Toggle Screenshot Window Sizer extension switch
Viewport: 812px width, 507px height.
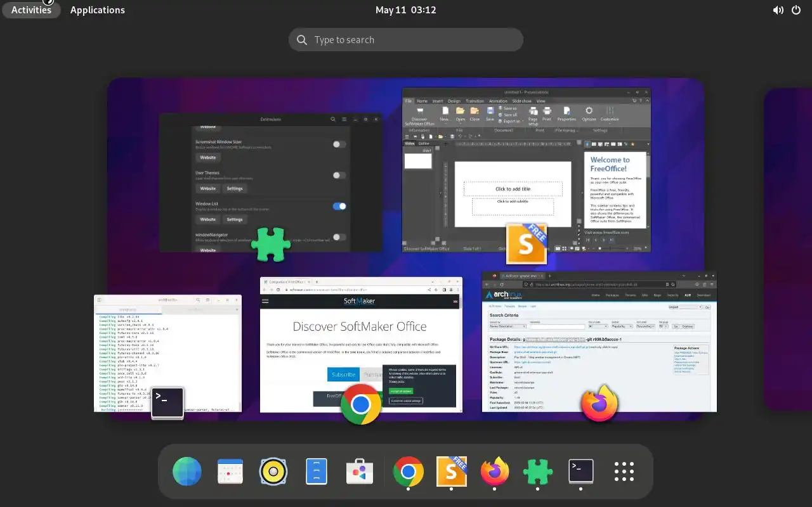[339, 144]
